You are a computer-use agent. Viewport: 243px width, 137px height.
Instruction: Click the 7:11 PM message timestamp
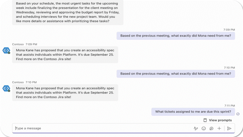(229, 106)
